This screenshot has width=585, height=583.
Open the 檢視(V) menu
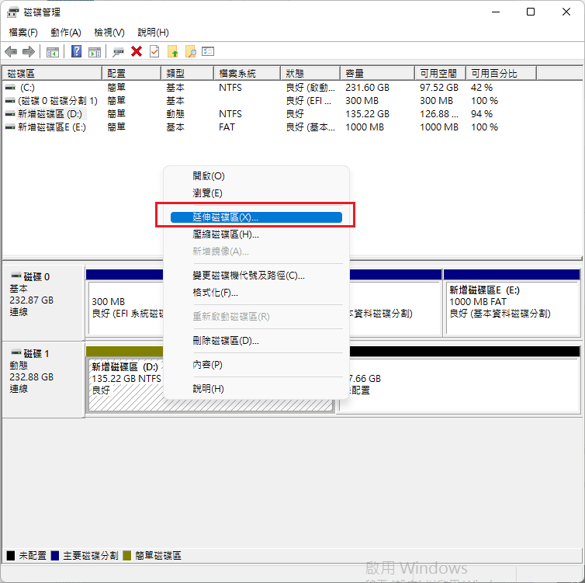109,33
